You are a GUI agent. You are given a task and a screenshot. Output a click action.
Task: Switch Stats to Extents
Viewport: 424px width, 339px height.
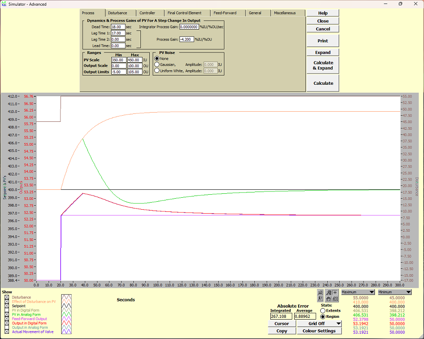(x=323, y=311)
